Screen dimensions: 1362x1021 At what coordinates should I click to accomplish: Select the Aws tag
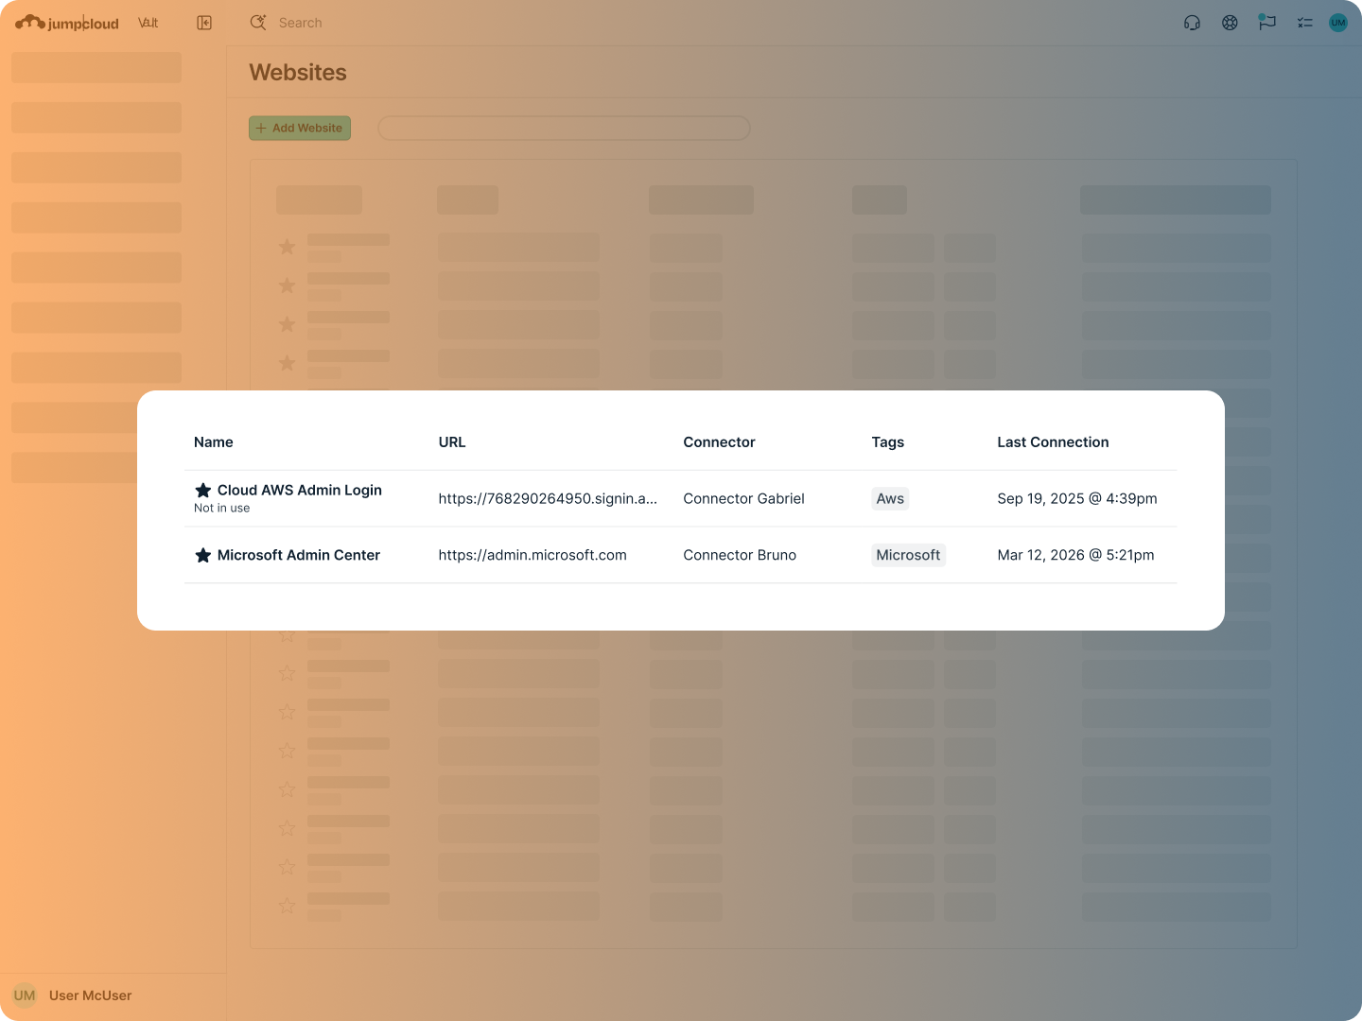coord(890,498)
